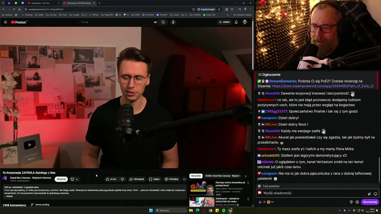Open Windows Start menu
This screenshot has height=214, width=381.
[x=151, y=210]
